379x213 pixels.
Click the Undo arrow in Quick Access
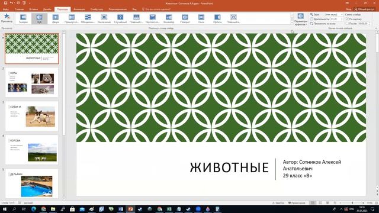pos(11,3)
